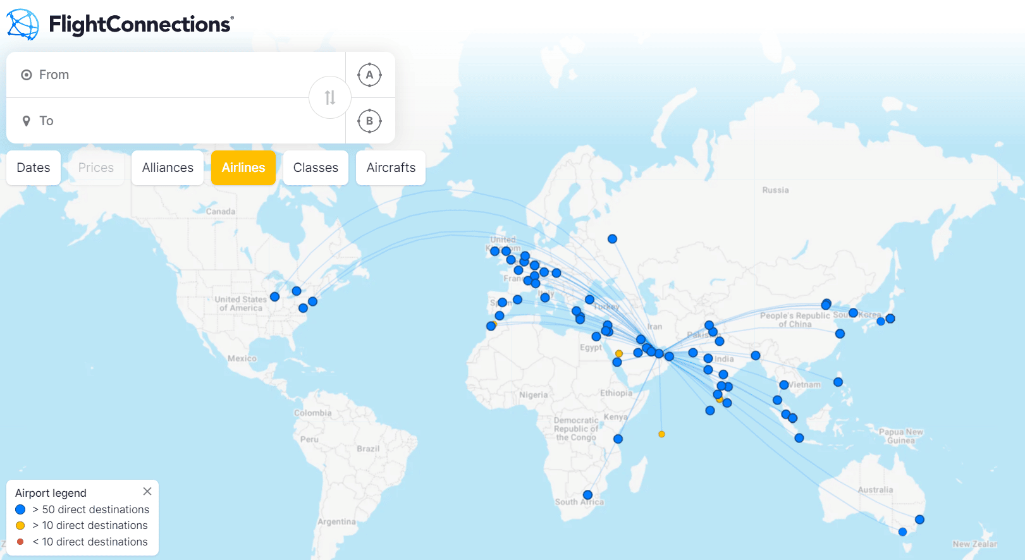Screen dimensions: 1025x560
Task: Open the Alliances filter
Action: (168, 167)
